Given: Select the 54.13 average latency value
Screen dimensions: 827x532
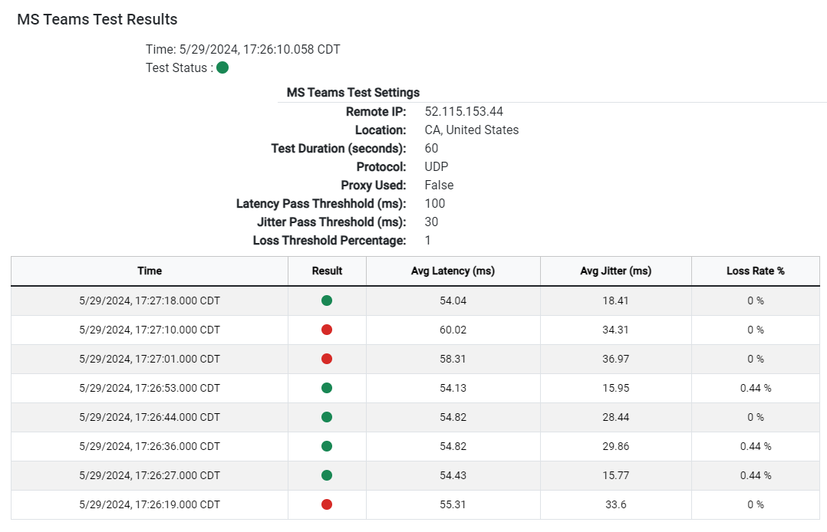Looking at the screenshot, I should (453, 388).
